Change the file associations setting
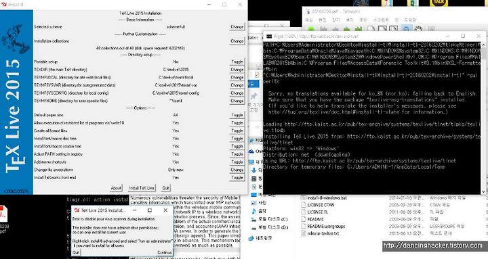The width and height of the screenshot is (488, 259). click(237, 170)
